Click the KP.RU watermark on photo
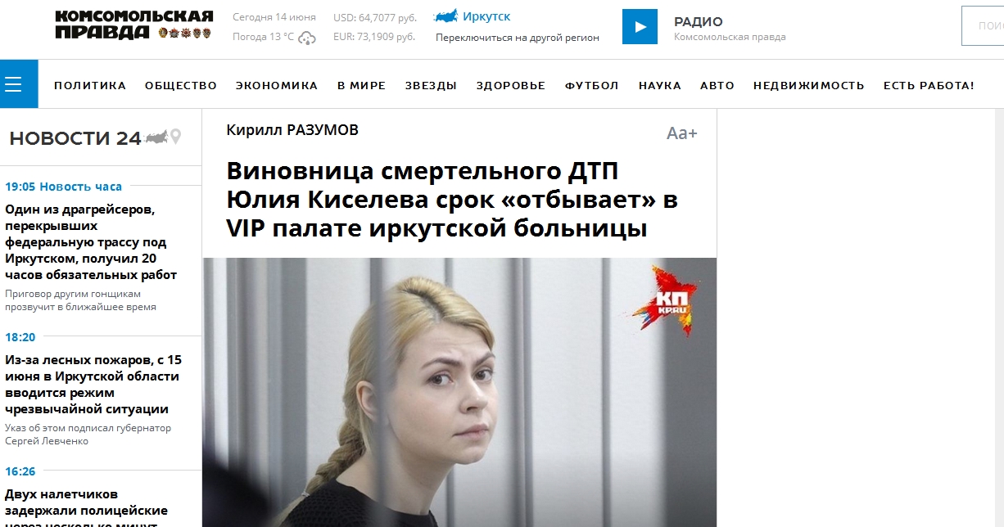Viewport: 1004px width, 527px height. (x=663, y=300)
